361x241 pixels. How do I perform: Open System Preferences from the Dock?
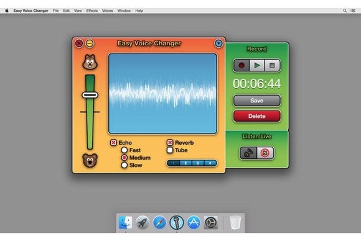tap(210, 222)
